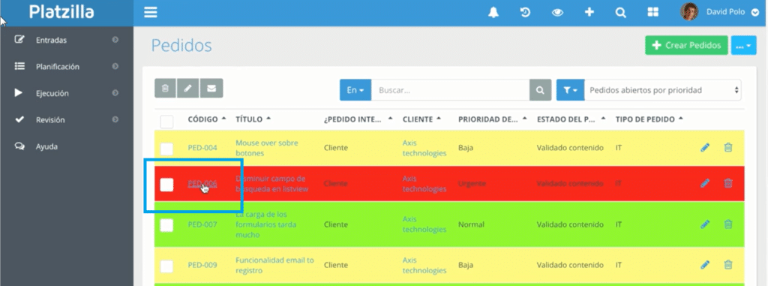Open Axis technologies link in PED-009 row
Screen dimensions: 768x286
coord(424,266)
